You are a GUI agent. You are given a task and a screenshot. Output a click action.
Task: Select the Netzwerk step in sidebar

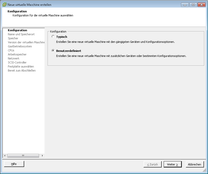pyautogui.click(x=14, y=58)
